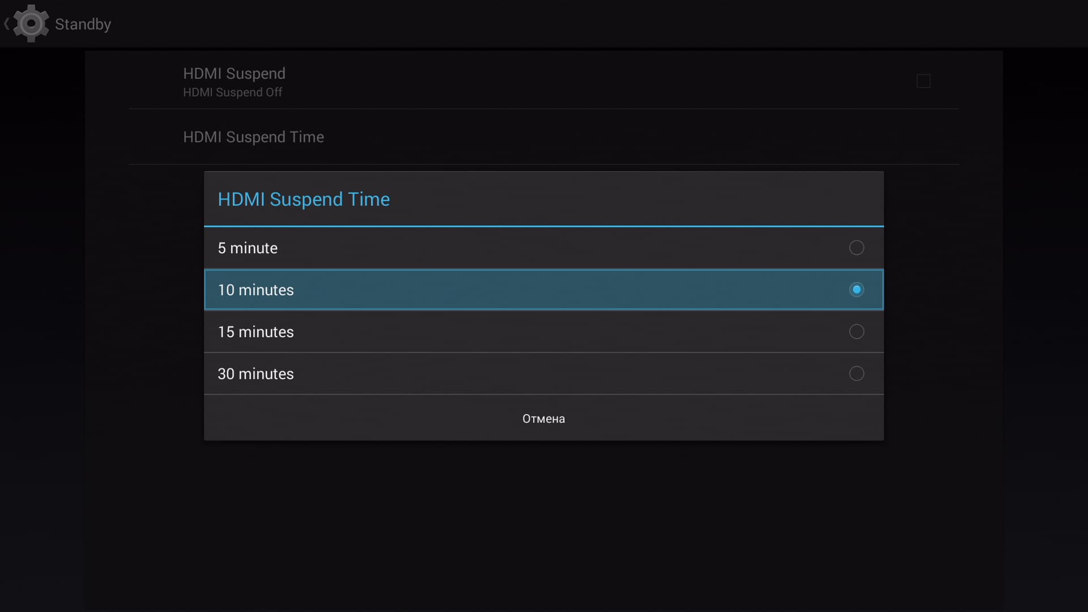Screen dimensions: 1088x612
Task: Click the blue divider under the dialog title
Action: pos(543,226)
